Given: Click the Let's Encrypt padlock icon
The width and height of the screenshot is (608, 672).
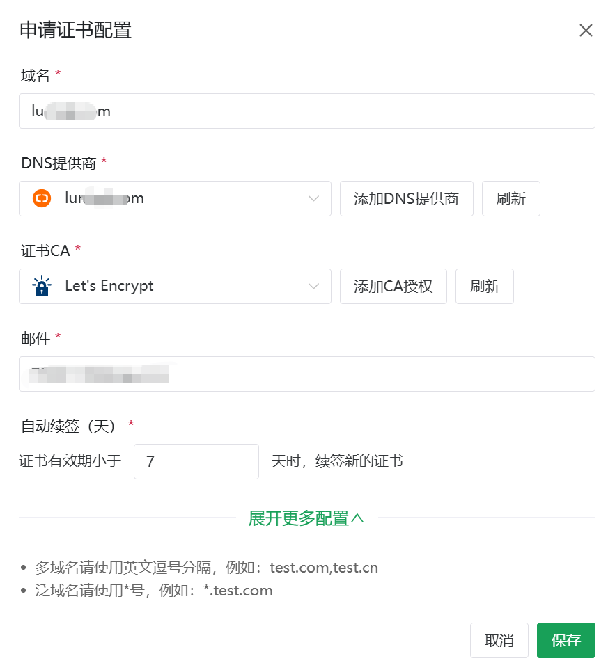Looking at the screenshot, I should 42,287.
